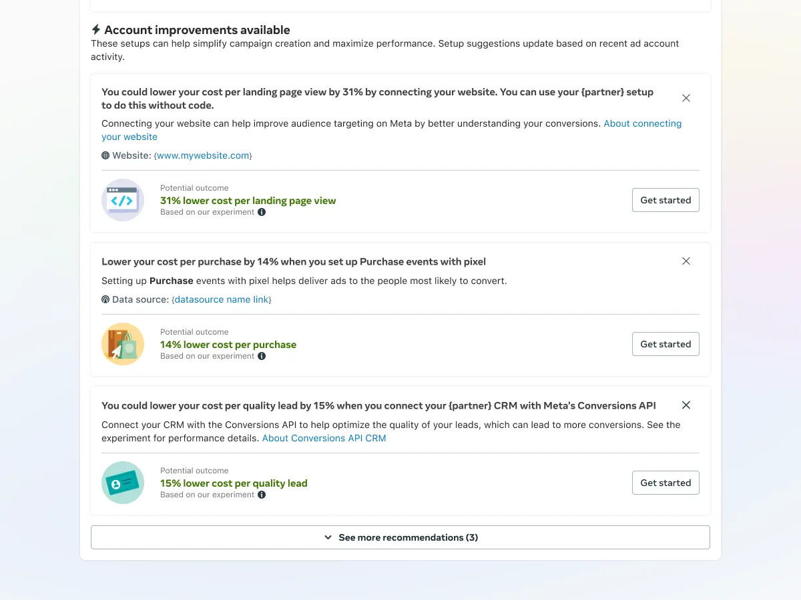The width and height of the screenshot is (801, 600).
Task: Click the shopping bags purchase illustration icon
Action: (x=123, y=344)
